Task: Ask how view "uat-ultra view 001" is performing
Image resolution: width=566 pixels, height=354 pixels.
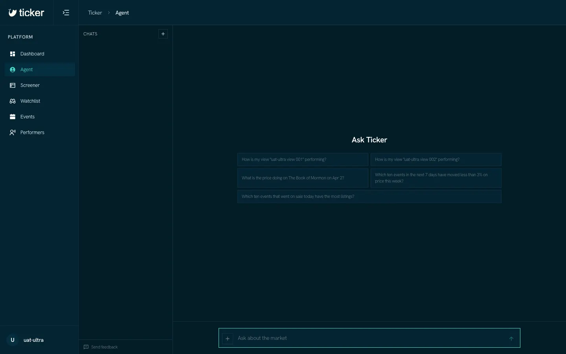Action: click(303, 159)
